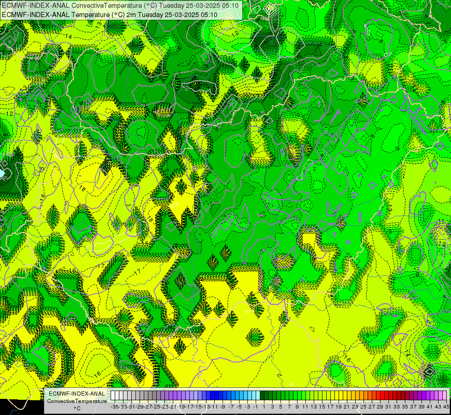Click the legend value 31
Viewport: 451px width, 415px height.
[388, 407]
